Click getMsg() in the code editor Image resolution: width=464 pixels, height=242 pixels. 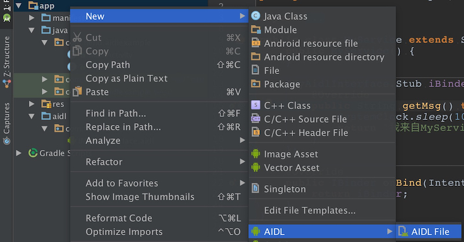pos(427,106)
